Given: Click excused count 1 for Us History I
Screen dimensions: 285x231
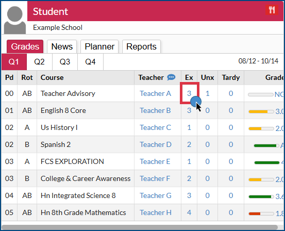Looking at the screenshot, I should (x=189, y=127).
